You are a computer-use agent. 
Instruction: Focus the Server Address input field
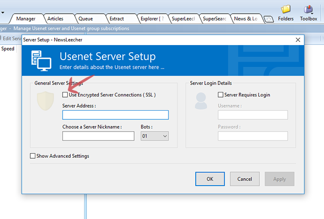pyautogui.click(x=116, y=115)
